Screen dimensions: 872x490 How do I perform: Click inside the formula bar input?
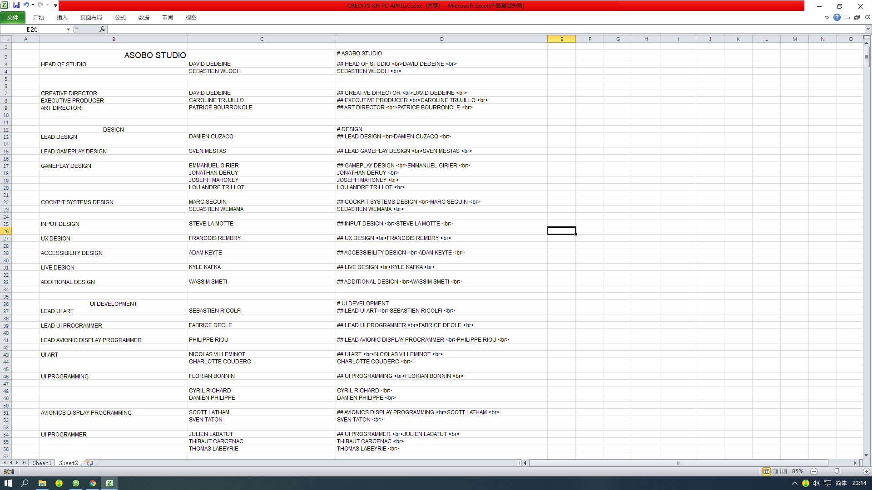tap(485, 29)
